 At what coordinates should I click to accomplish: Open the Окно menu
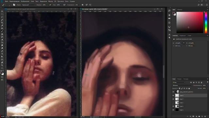tap(67, 1)
